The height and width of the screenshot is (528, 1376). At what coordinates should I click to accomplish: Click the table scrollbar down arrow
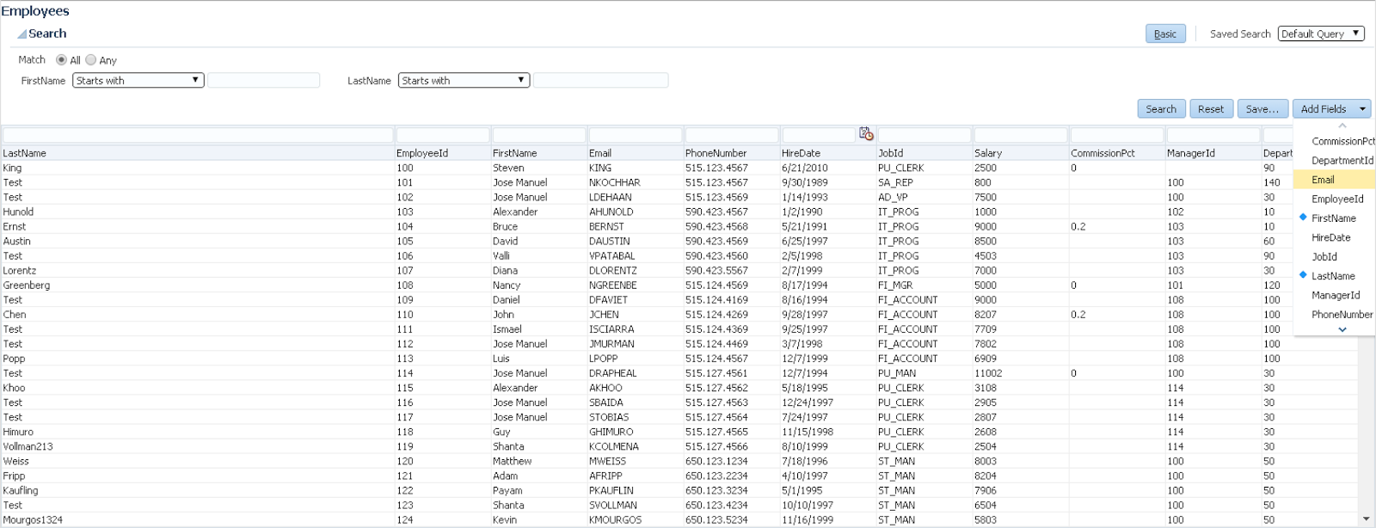pos(1367,519)
